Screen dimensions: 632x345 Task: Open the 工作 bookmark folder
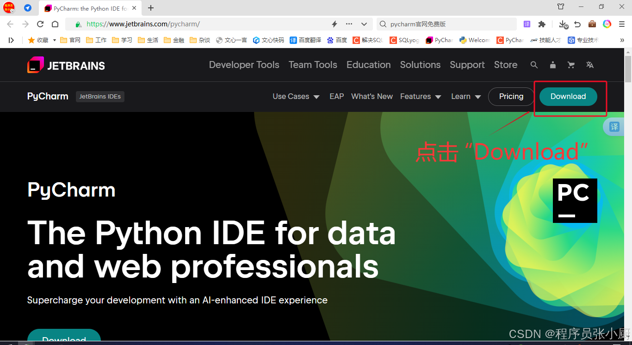point(96,40)
